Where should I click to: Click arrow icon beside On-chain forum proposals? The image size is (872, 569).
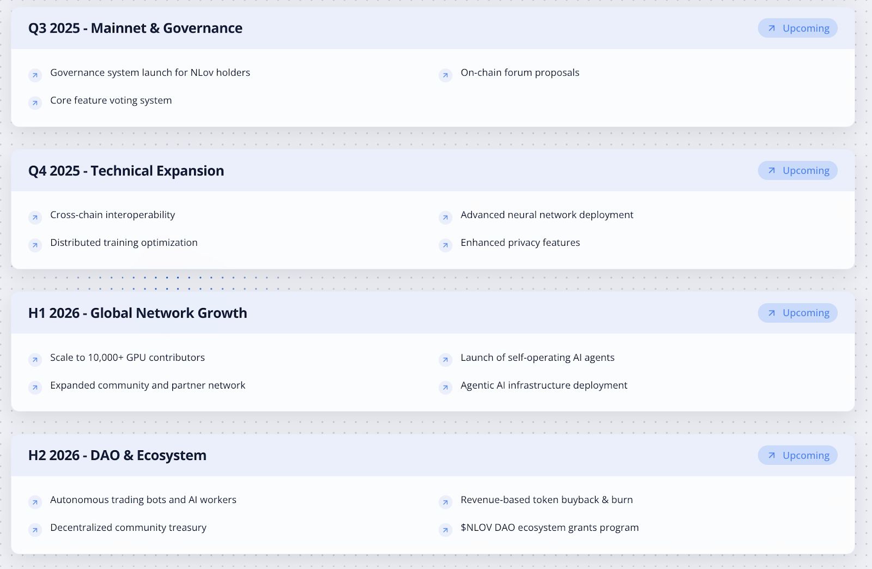coord(445,75)
